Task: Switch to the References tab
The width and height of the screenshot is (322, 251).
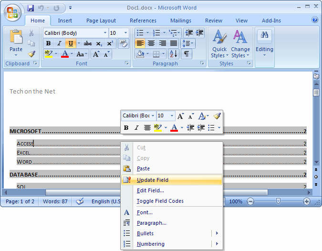Action: click(x=143, y=21)
